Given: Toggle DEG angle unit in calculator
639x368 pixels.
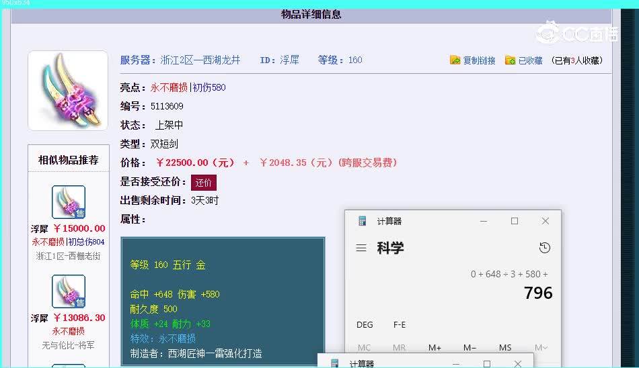Looking at the screenshot, I should (x=365, y=325).
